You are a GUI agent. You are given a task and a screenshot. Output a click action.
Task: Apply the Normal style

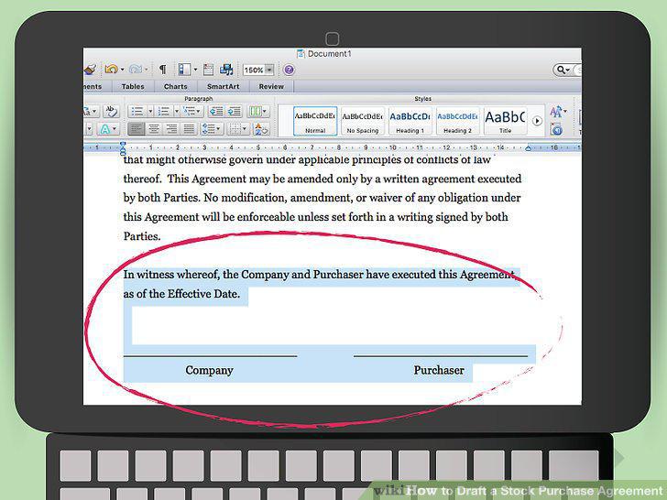tap(315, 121)
